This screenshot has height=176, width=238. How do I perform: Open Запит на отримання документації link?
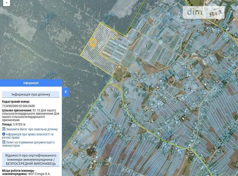30,144
